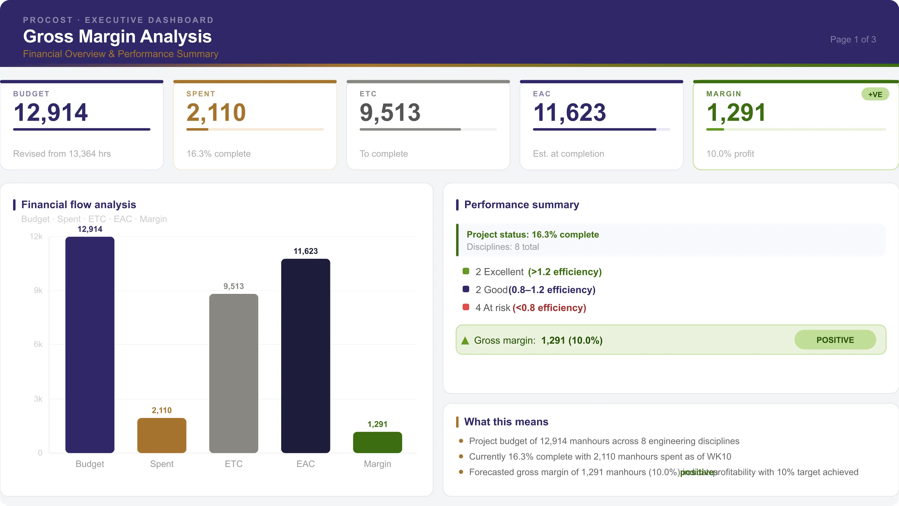Select the Spent bar in chart

click(x=162, y=435)
